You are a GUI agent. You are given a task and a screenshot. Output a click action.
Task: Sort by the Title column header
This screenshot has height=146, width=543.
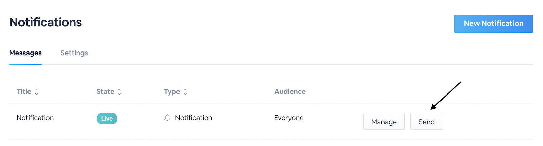24,92
